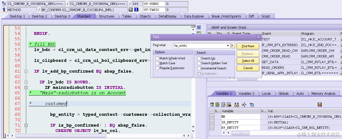
Task: Click the Variables table horizontal scrollbar thumb
Action: click(240, 133)
